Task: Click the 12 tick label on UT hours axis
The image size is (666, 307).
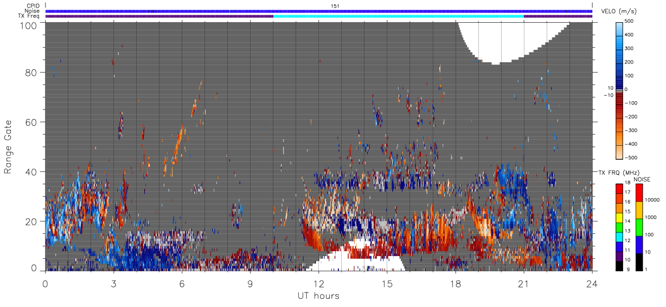Action: 318,283
